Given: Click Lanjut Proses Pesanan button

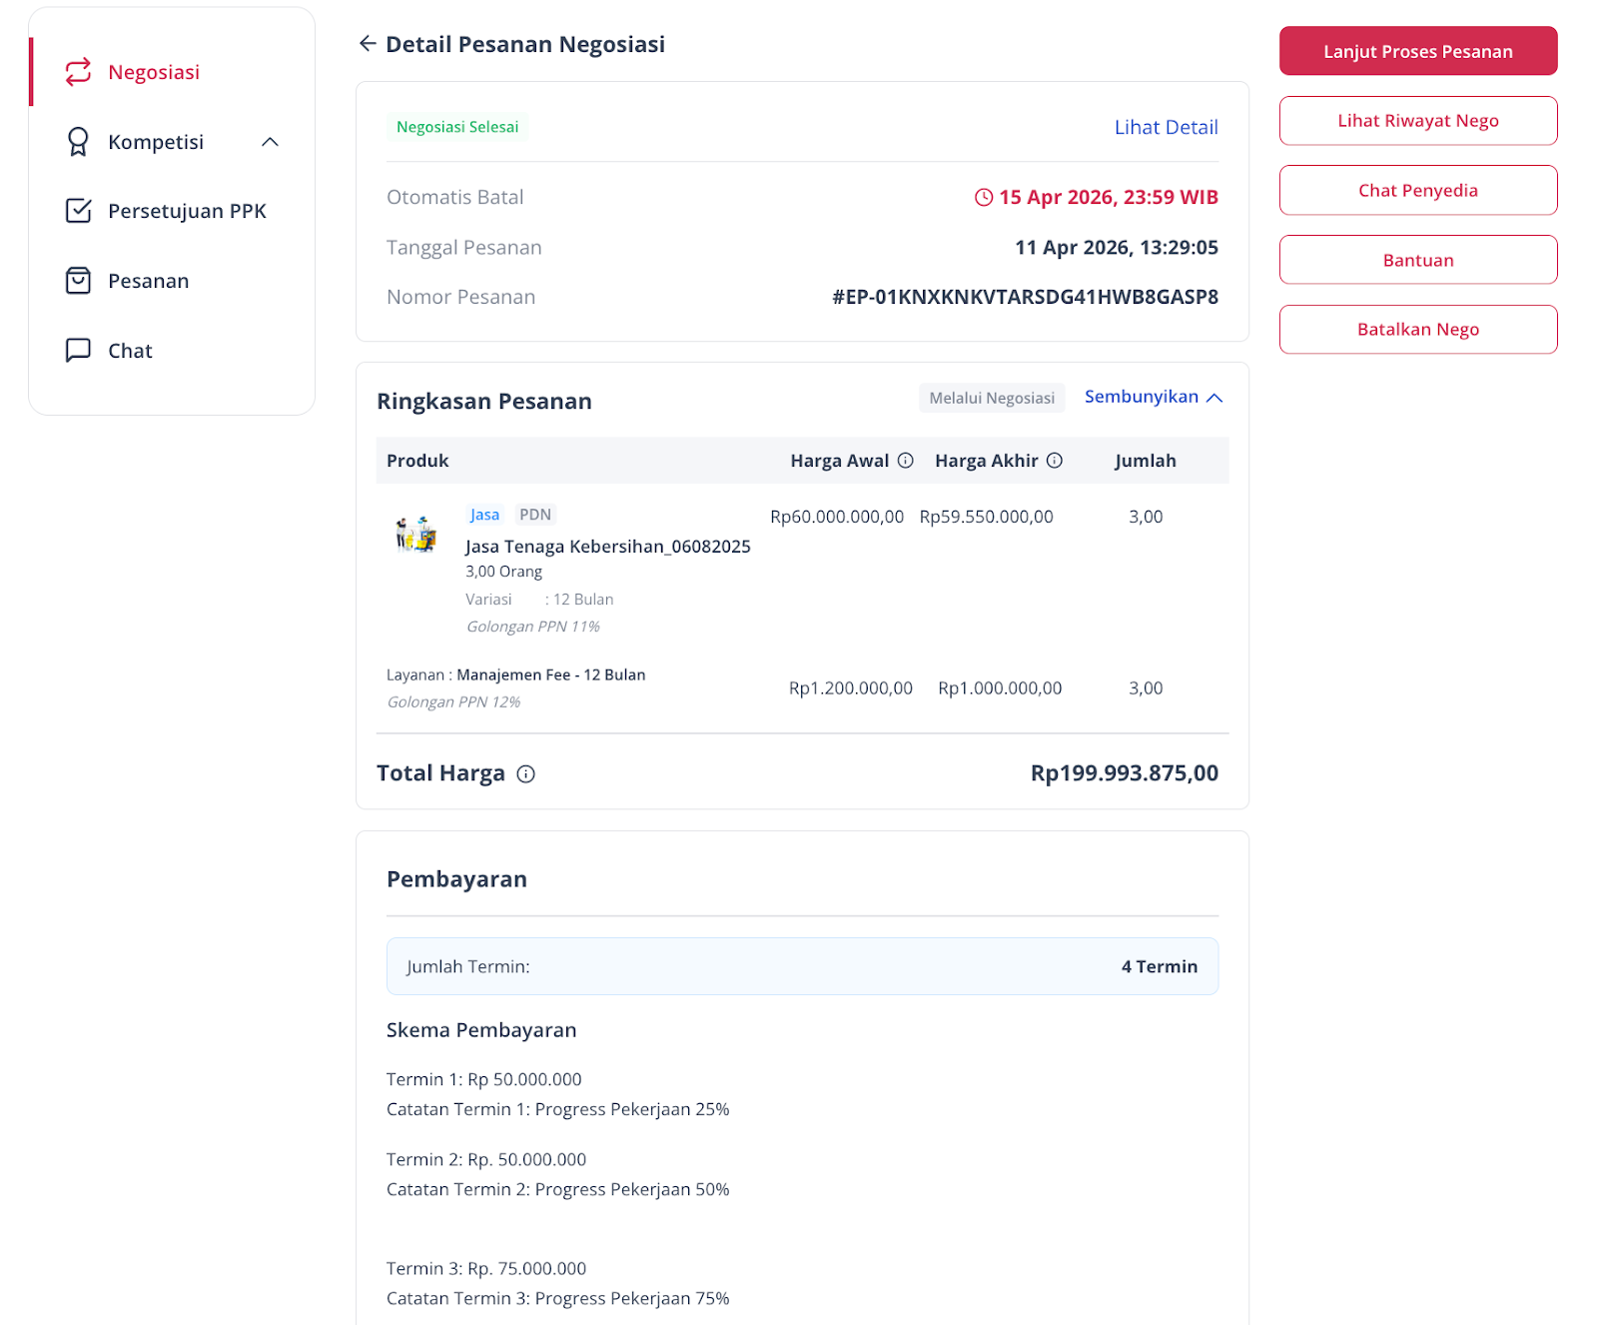Looking at the screenshot, I should point(1418,51).
